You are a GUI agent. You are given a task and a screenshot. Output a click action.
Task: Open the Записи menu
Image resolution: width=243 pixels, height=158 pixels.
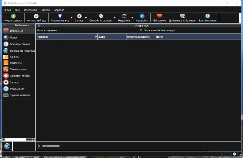click(x=45, y=10)
